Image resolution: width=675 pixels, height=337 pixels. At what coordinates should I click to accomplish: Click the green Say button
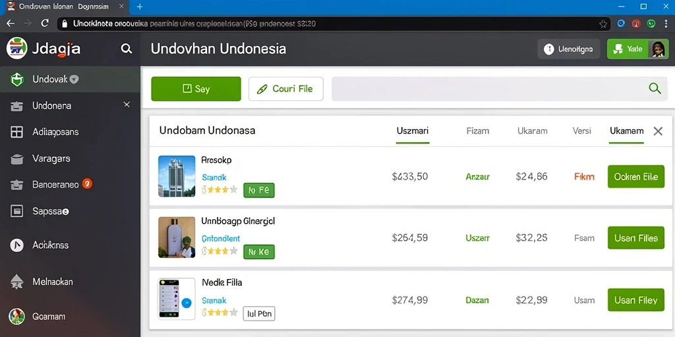pos(196,89)
